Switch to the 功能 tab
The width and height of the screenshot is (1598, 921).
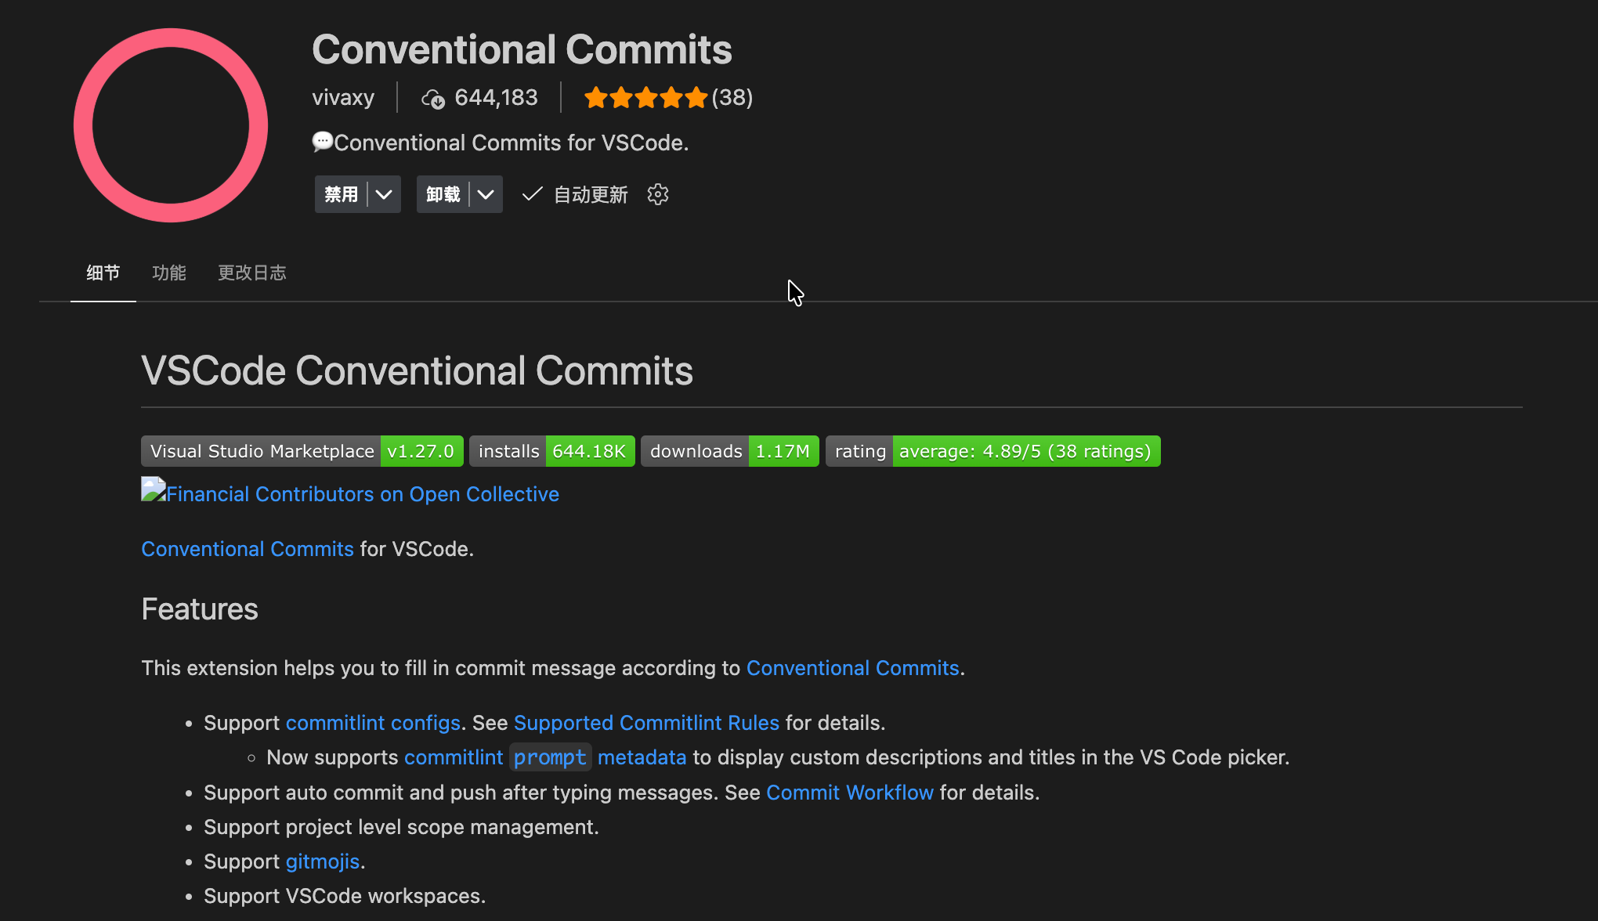(169, 273)
